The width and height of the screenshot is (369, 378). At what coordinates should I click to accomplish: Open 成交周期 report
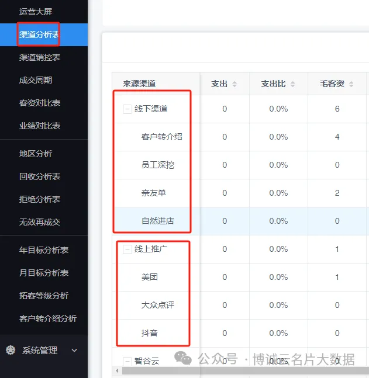[35, 80]
